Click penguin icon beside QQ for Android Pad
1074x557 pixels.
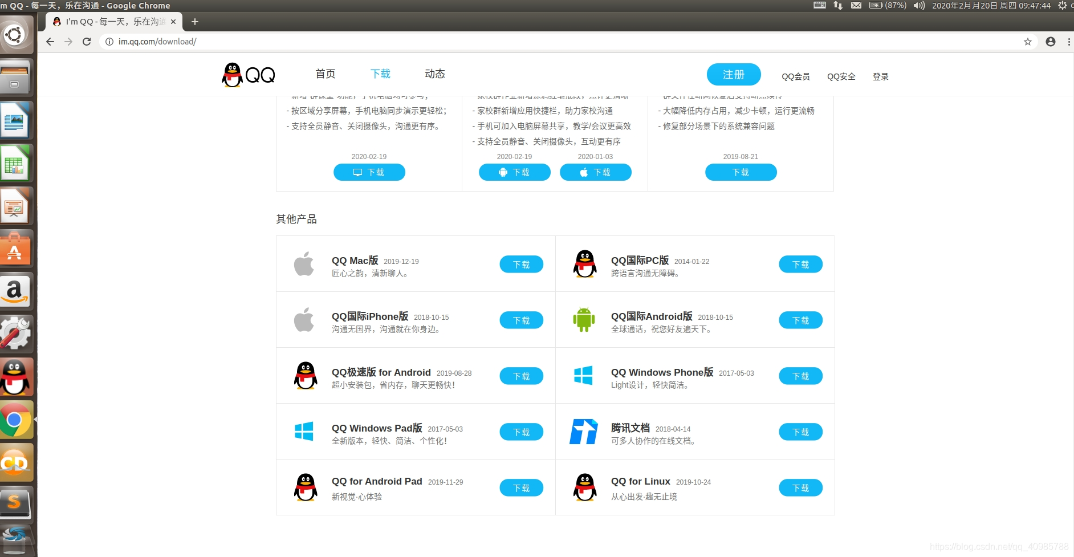click(306, 487)
